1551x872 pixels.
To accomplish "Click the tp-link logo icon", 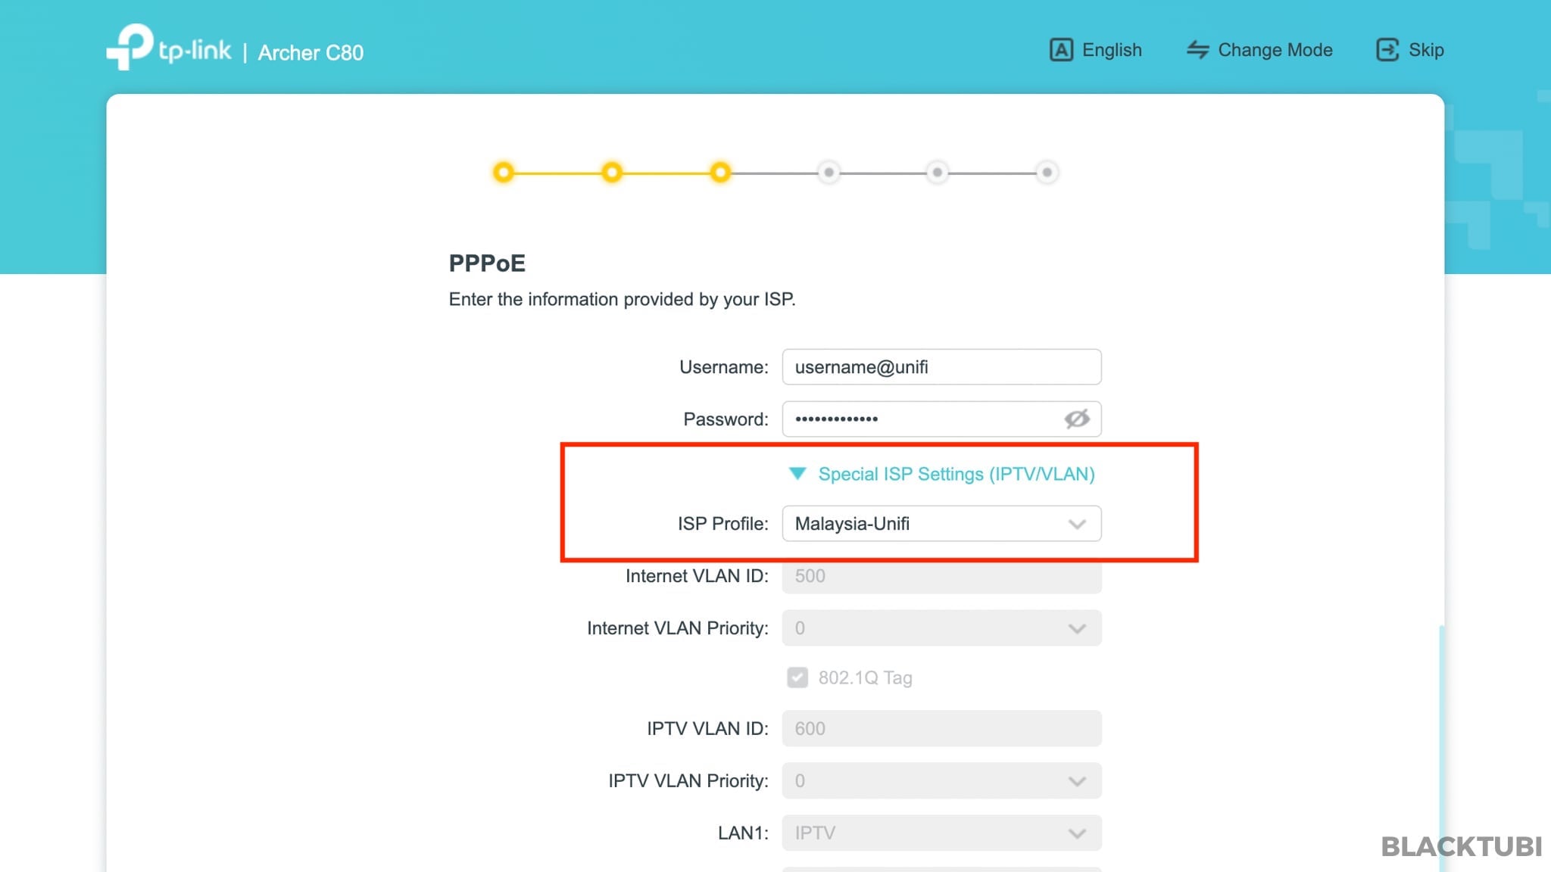I will 130,47.
